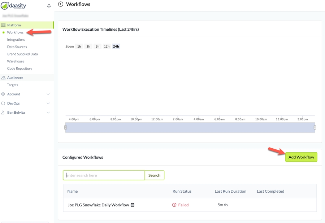The image size is (325, 223).
Task: Set timeline zoom to 1h
Action: click(79, 47)
